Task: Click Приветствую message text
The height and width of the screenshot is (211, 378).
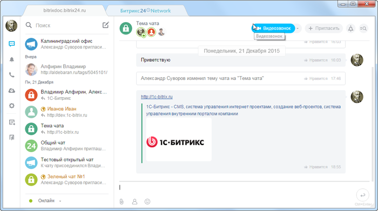Action: coord(156,60)
